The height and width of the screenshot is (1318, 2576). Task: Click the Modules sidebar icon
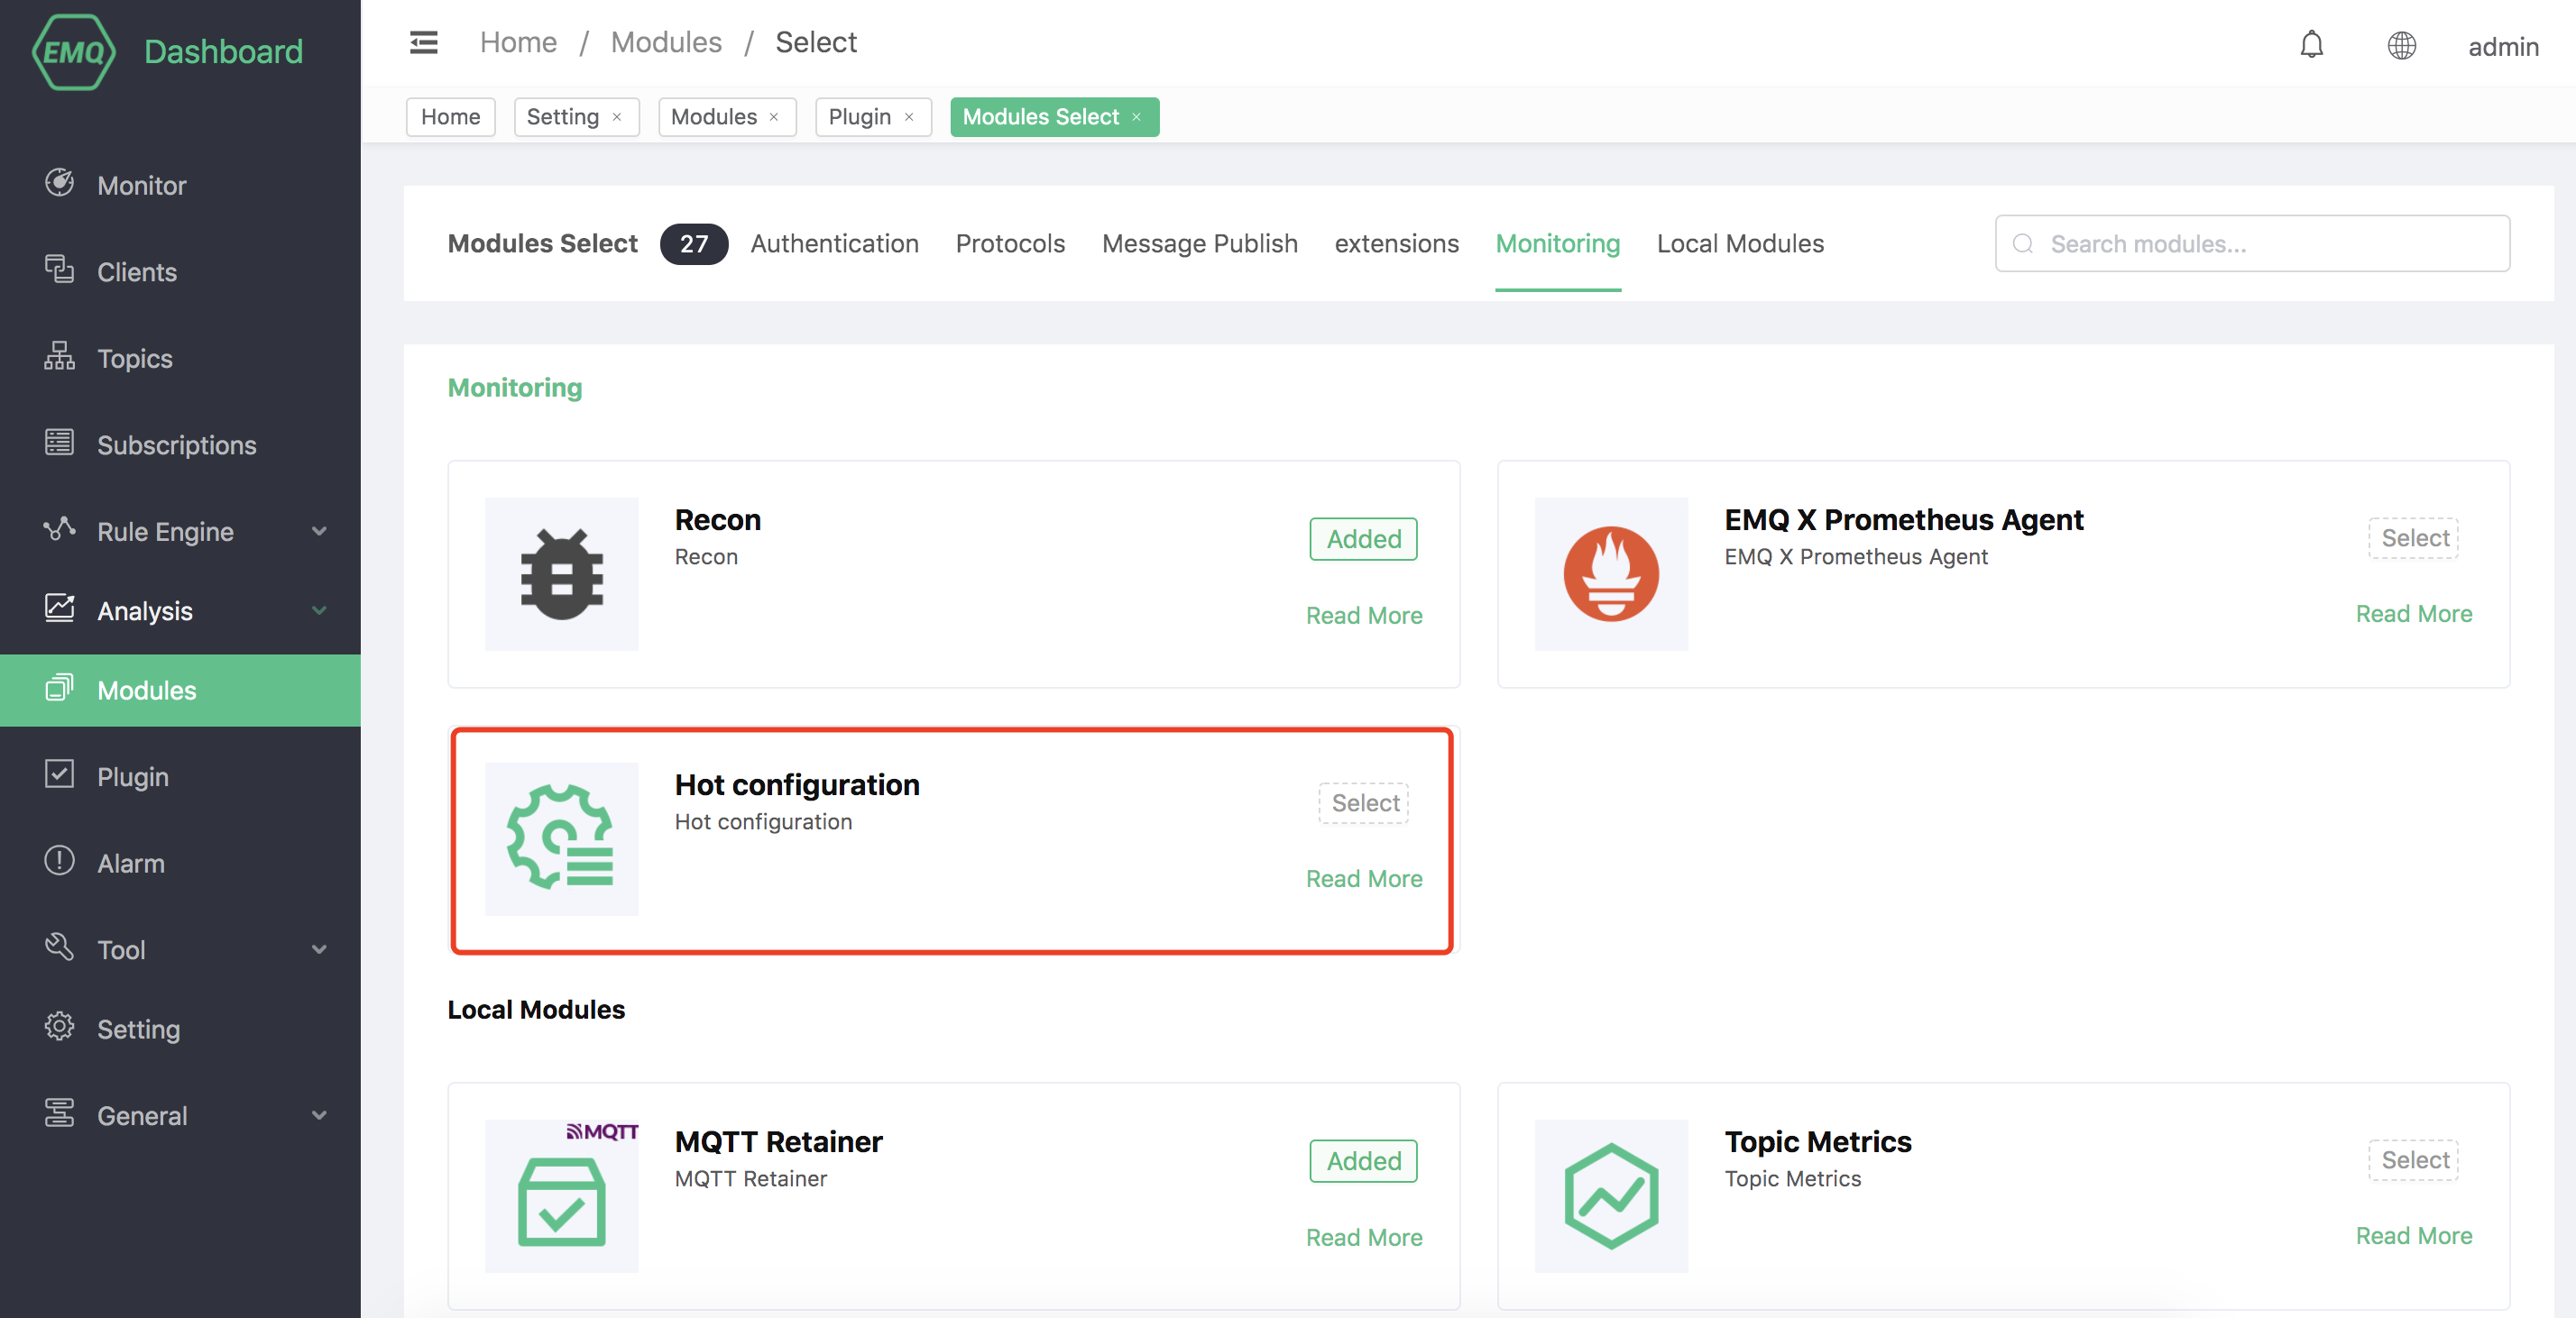point(59,689)
